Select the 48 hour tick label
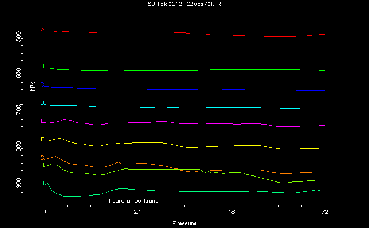This screenshot has width=369, height=228. [x=231, y=212]
